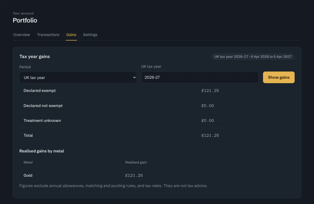
Task: Open the Transactions tab
Action: pyautogui.click(x=48, y=35)
